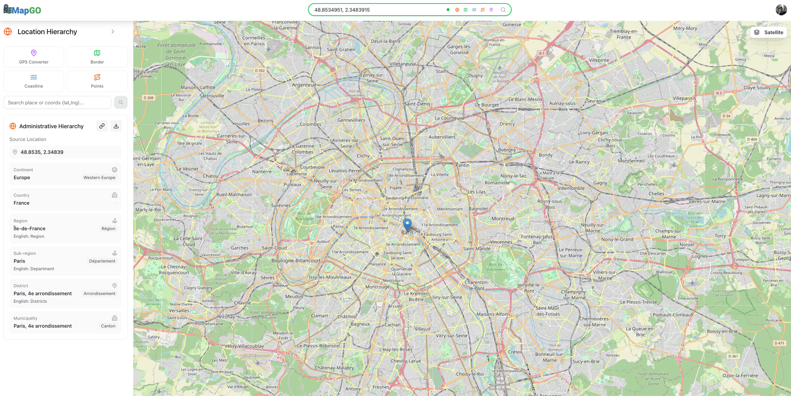
Task: Click the orange globe icon in top search bar
Action: tap(457, 10)
